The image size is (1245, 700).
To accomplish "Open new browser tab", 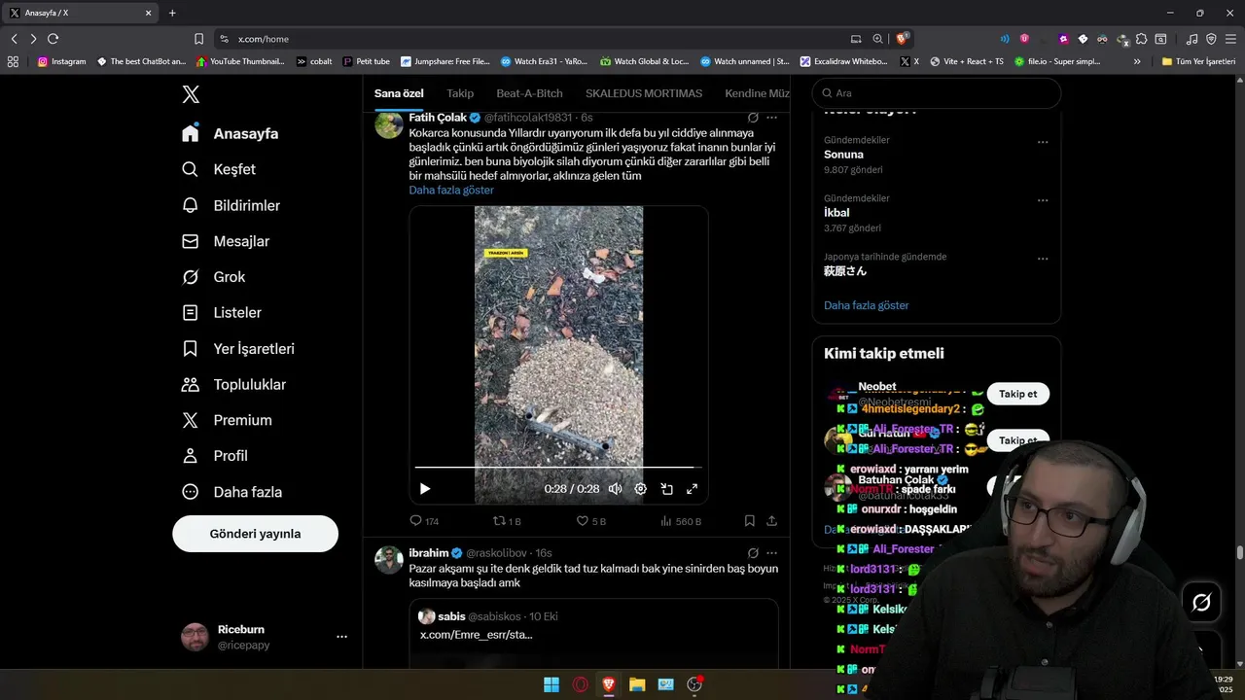I will pos(172,13).
